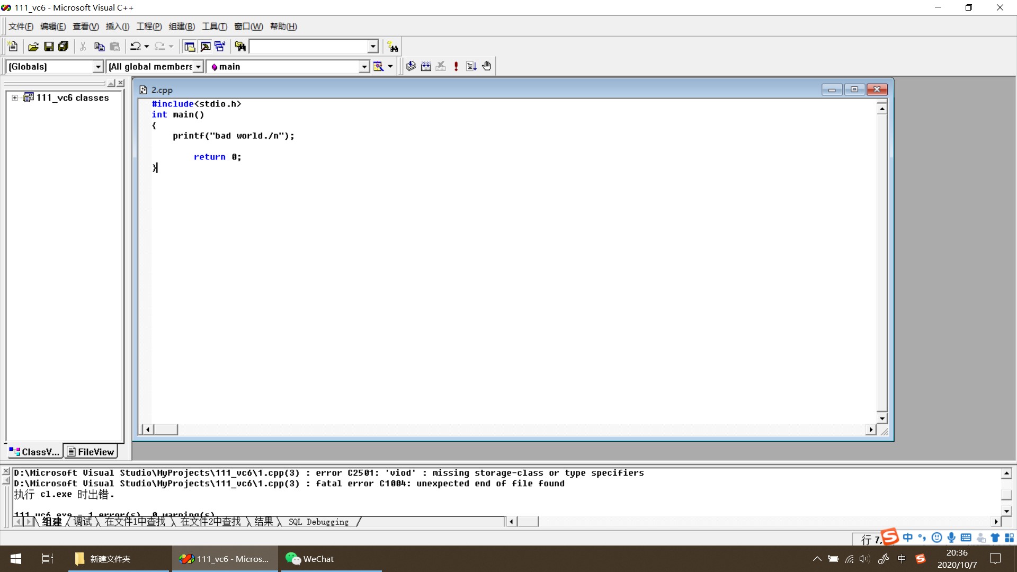Click the Find in Files icon
The image size is (1017, 572).
pos(240,47)
